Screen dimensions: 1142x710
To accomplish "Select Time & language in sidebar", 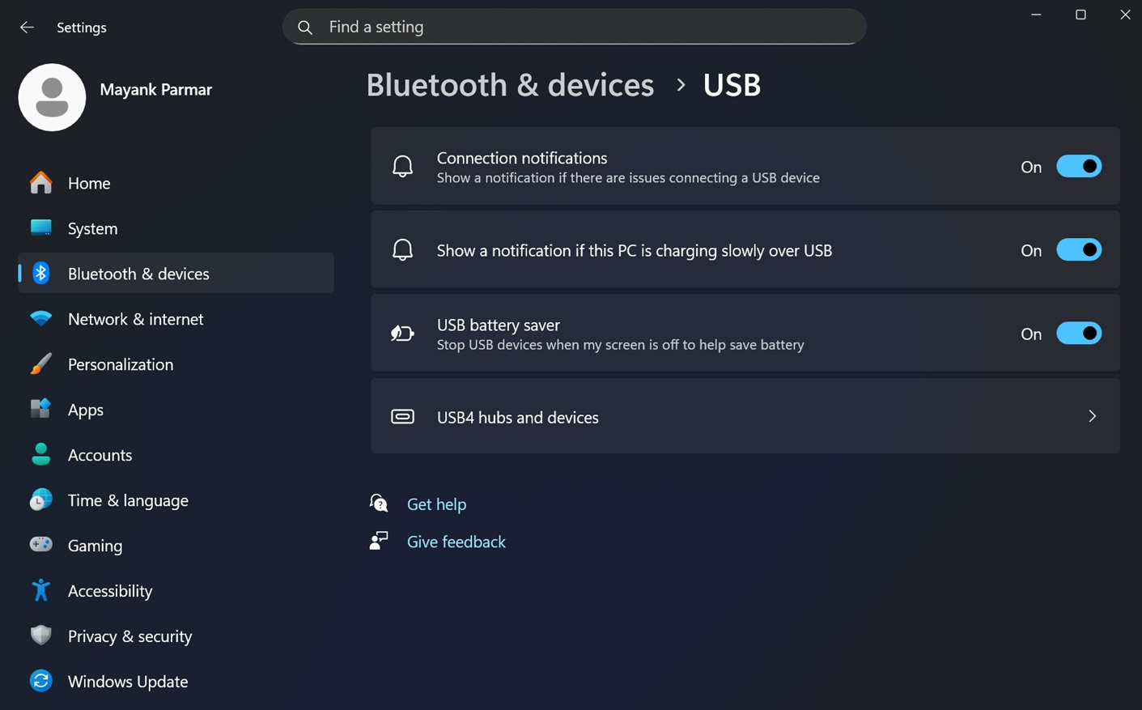I will tap(128, 500).
